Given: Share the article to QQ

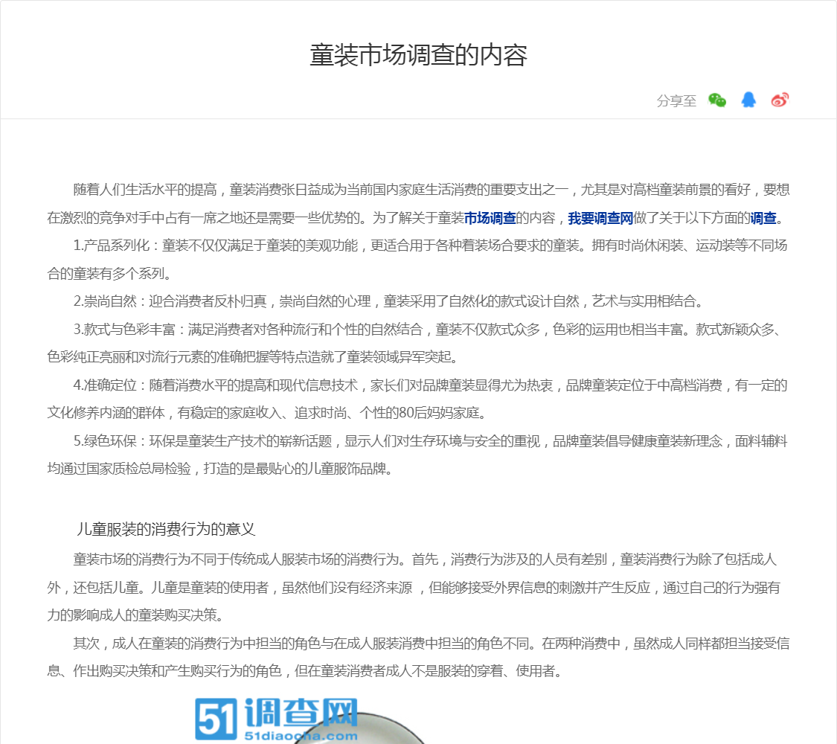Looking at the screenshot, I should coord(748,100).
